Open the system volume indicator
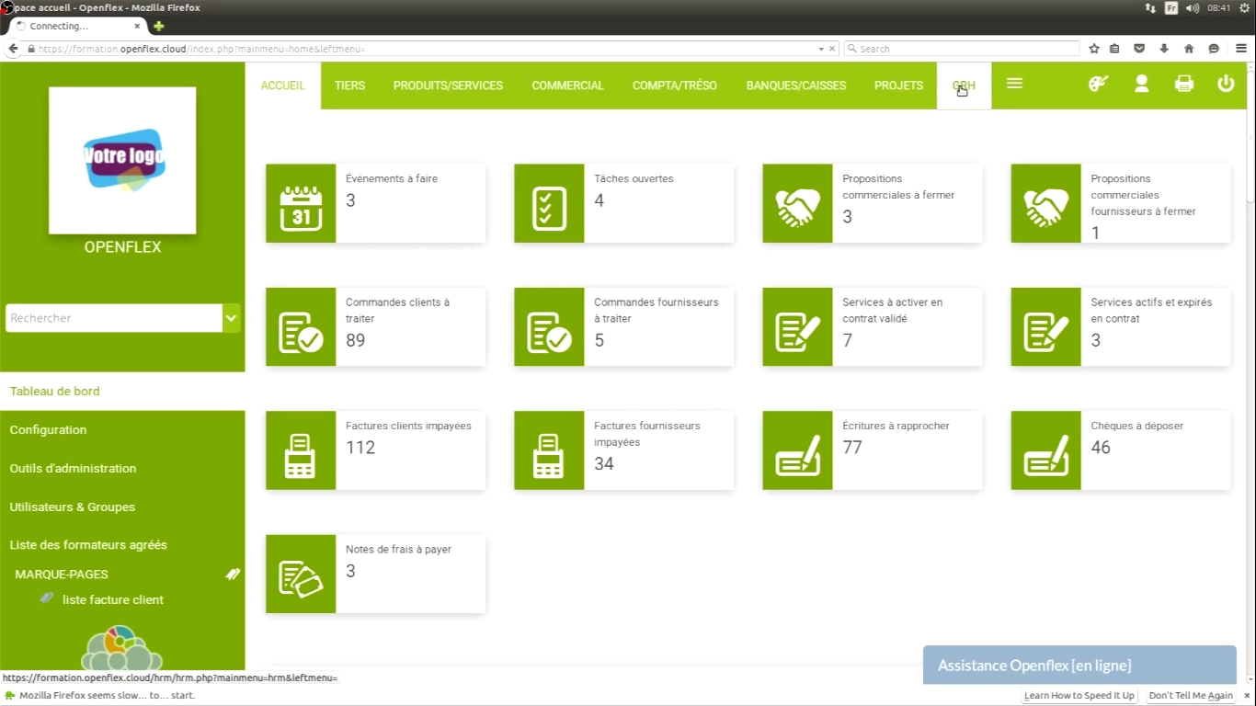The width and height of the screenshot is (1256, 706). [x=1193, y=7]
